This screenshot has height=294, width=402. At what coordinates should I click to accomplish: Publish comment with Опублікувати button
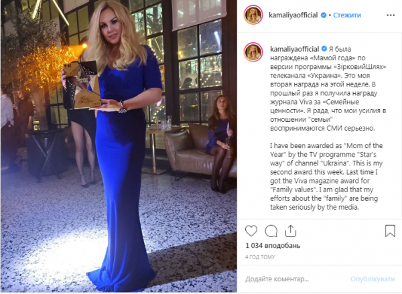[373, 279]
